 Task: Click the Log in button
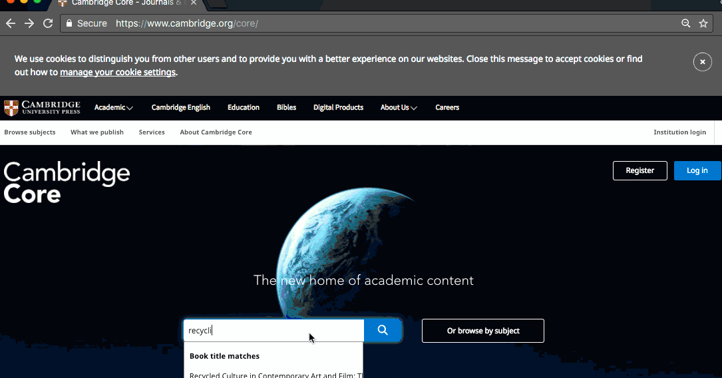[697, 170]
